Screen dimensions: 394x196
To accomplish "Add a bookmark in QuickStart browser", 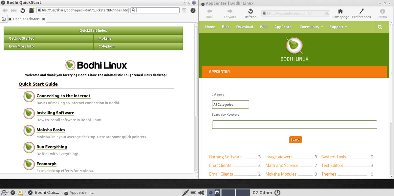I will point(32,10).
